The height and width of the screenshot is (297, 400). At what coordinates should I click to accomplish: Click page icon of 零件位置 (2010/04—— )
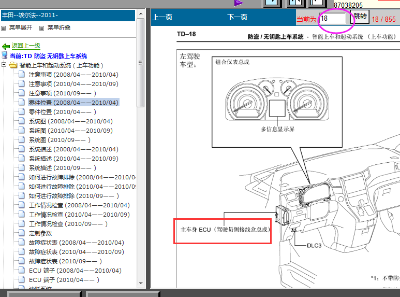[x=22, y=111]
